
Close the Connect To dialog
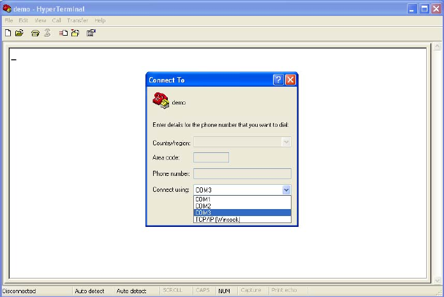pos(290,80)
